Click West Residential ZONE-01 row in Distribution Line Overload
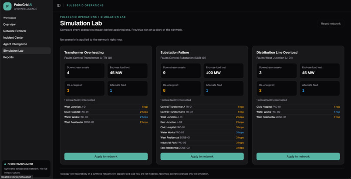The image size is (351, 179). pos(298,117)
